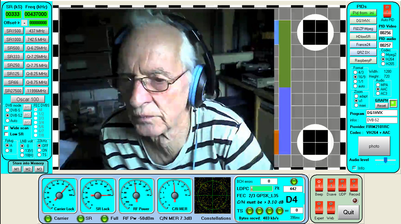The height and width of the screenshot is (224, 401).
Task: Edit the PID audio field
Action: tap(385, 45)
